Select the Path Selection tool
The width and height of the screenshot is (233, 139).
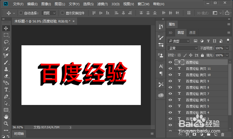tap(6, 103)
